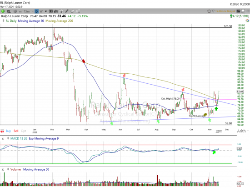
Task: Click the share chart icon
Action: point(78,11)
